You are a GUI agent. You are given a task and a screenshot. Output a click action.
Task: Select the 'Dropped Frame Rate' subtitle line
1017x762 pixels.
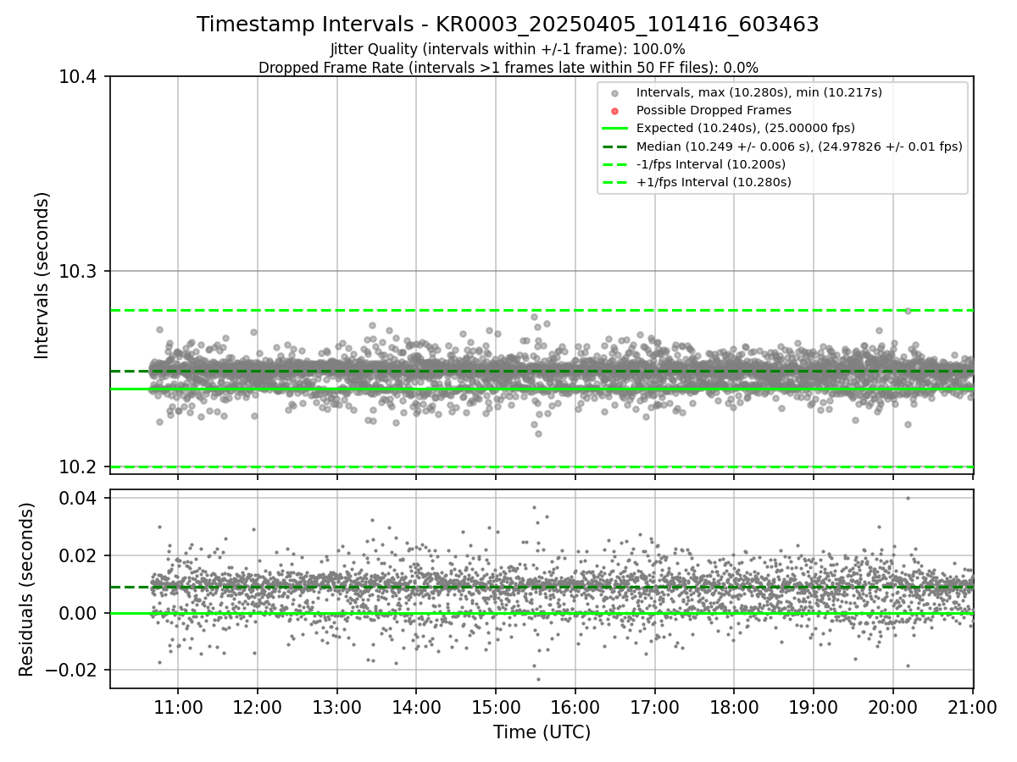click(x=508, y=68)
